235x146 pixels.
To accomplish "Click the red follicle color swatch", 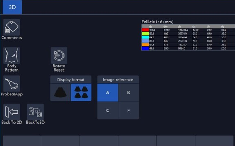I will (x=145, y=30).
